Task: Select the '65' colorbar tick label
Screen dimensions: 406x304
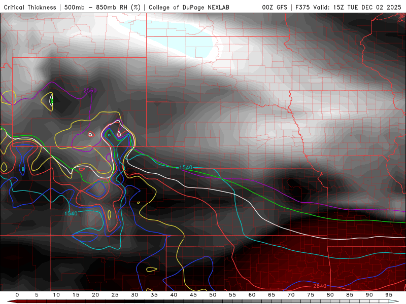Action: 272,295
